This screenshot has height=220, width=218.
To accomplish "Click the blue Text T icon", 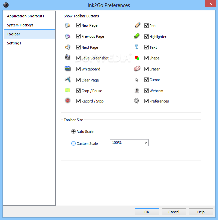I will pos(137,47).
